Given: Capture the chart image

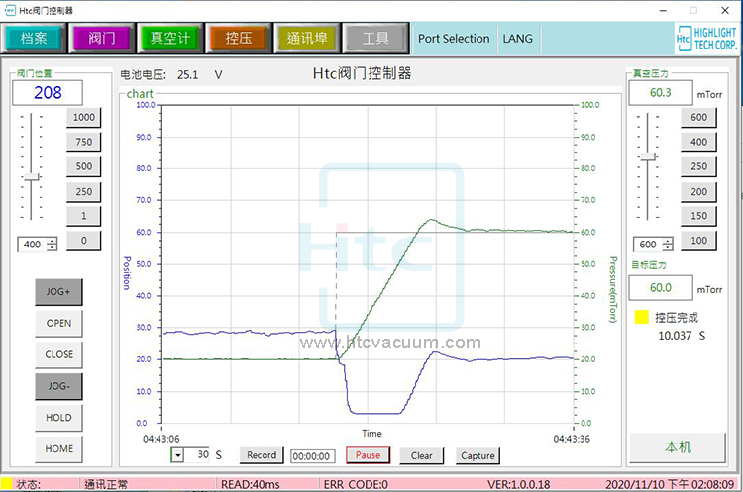Looking at the screenshot, I should [x=478, y=456].
